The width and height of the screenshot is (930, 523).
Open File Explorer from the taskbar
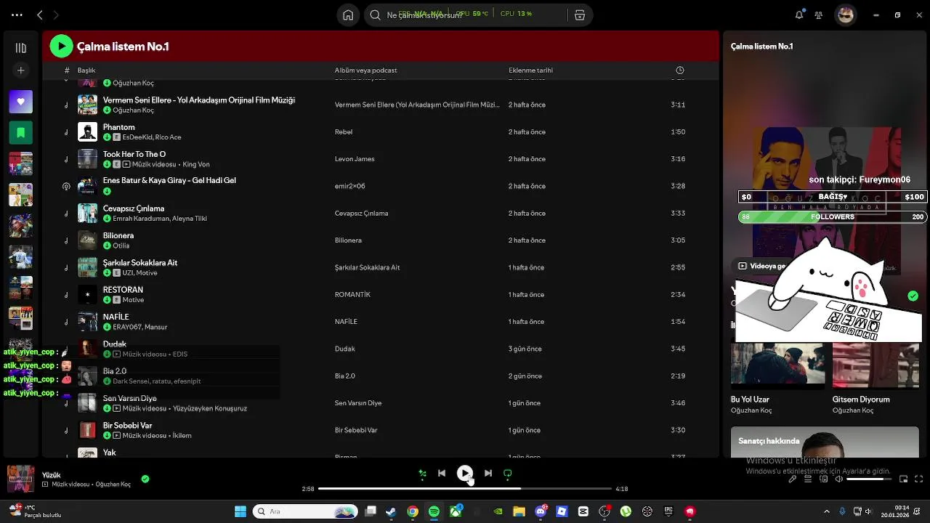pos(519,511)
